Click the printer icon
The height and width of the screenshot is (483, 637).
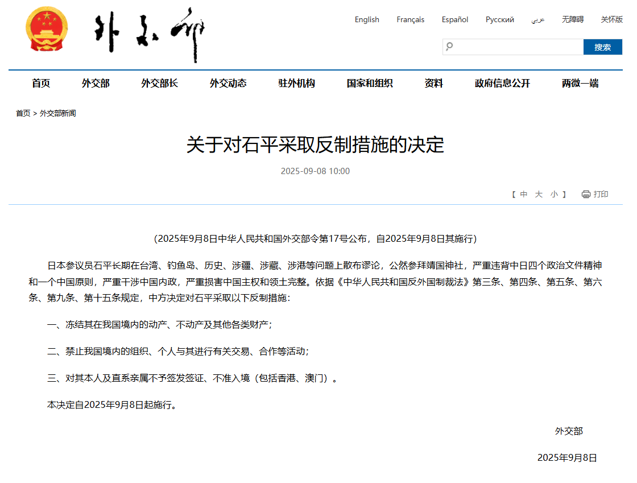[x=586, y=195]
